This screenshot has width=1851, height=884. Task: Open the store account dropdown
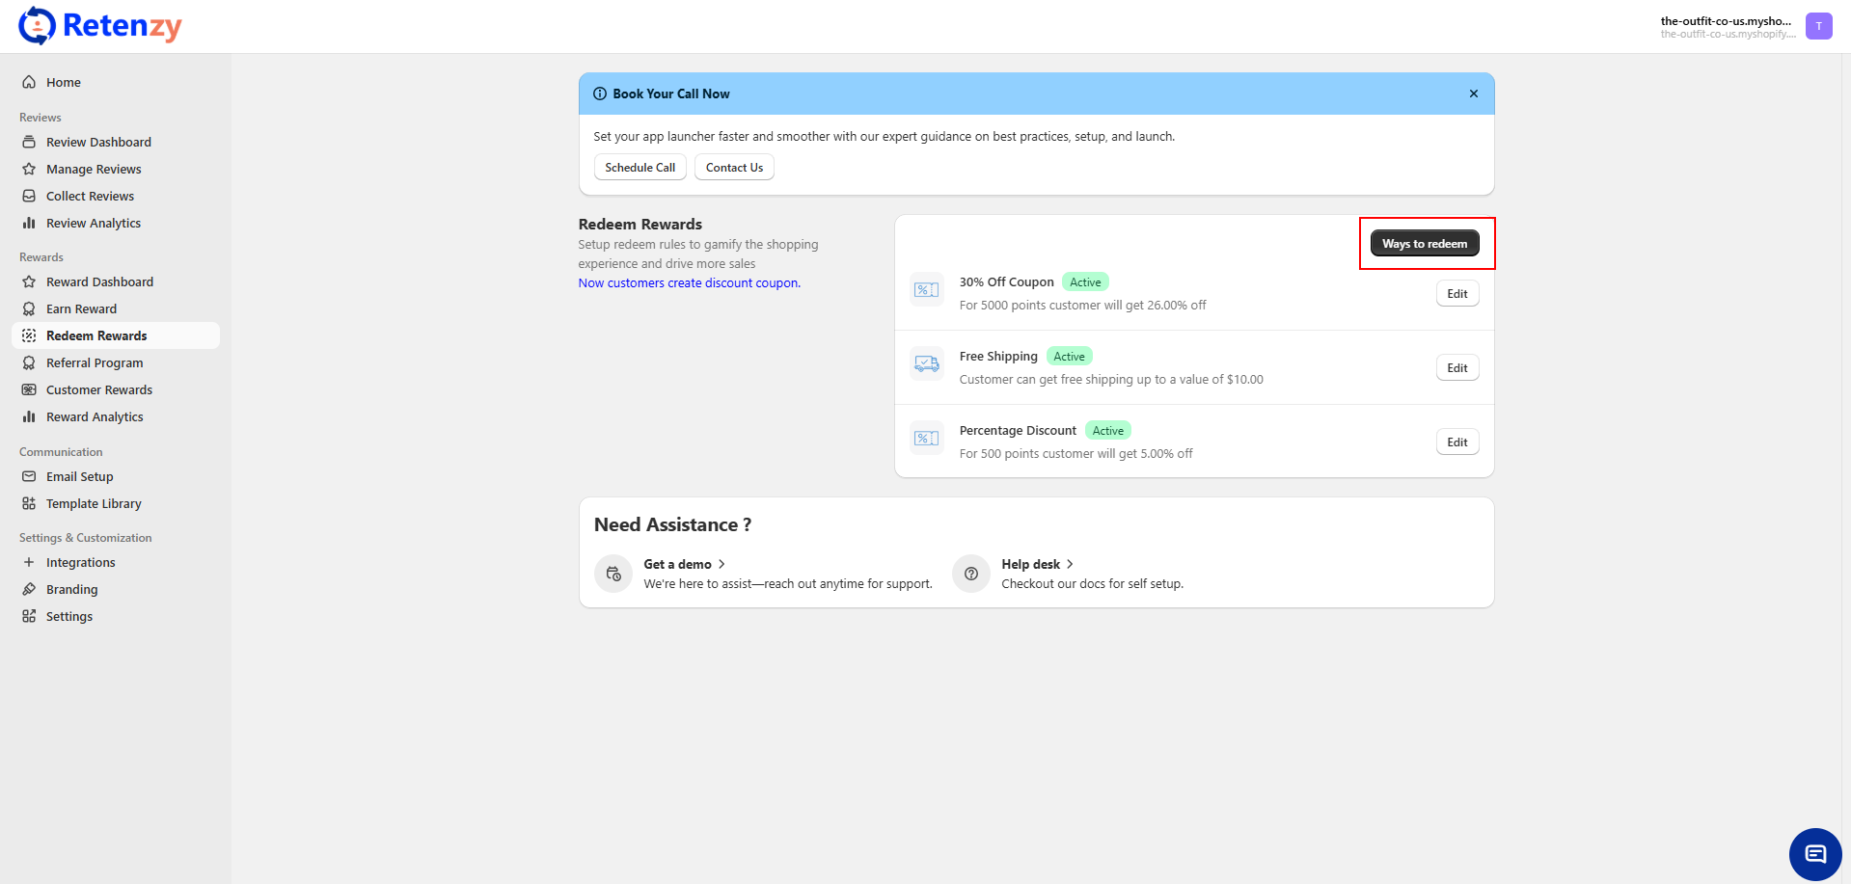1726,26
